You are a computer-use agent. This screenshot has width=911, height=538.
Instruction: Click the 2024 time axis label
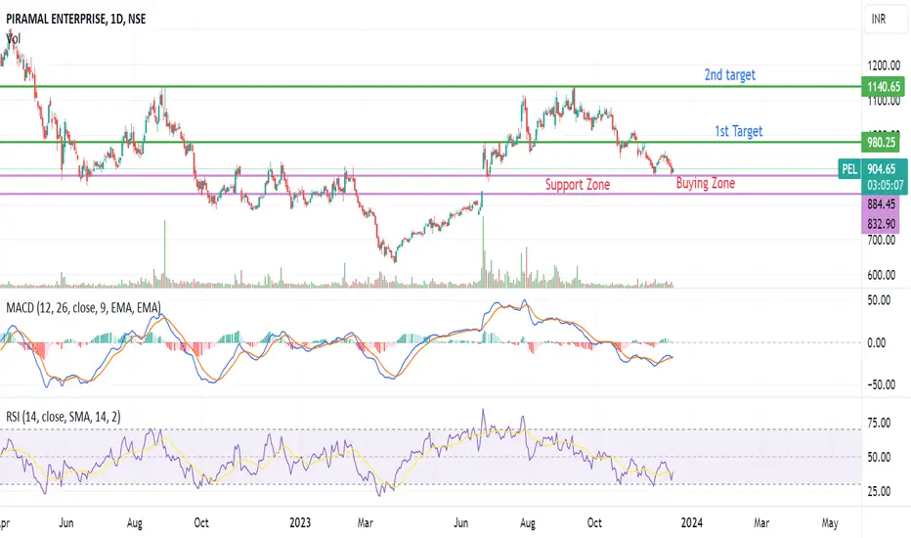pyautogui.click(x=691, y=522)
